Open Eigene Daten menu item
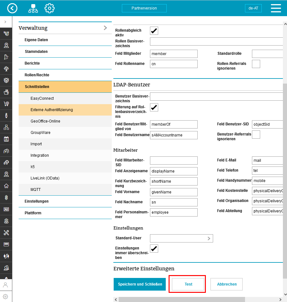 pyautogui.click(x=65, y=40)
